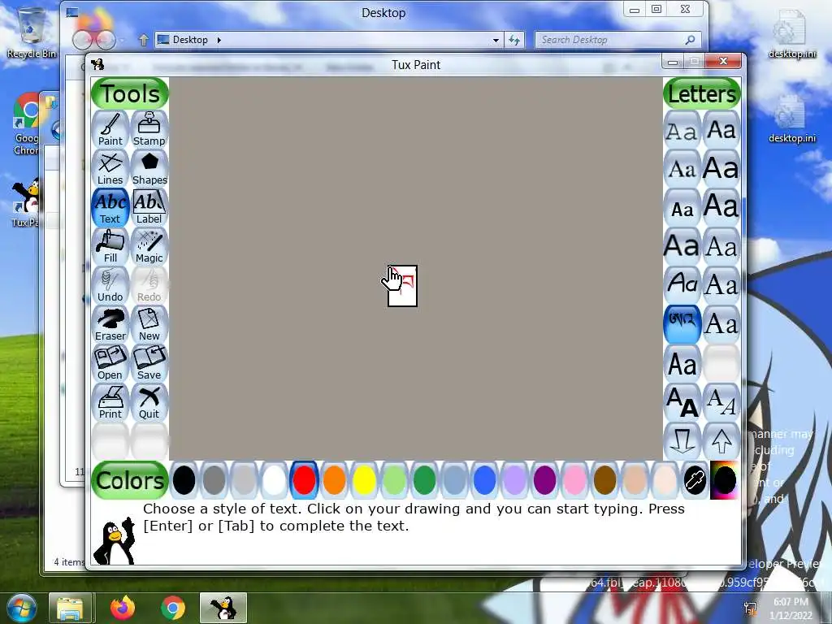Screen dimensions: 832x624
Task: Pick the black color swatch
Action: 184,480
